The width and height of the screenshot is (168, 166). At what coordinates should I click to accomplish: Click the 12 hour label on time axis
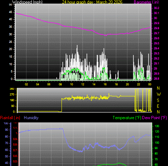83,84
